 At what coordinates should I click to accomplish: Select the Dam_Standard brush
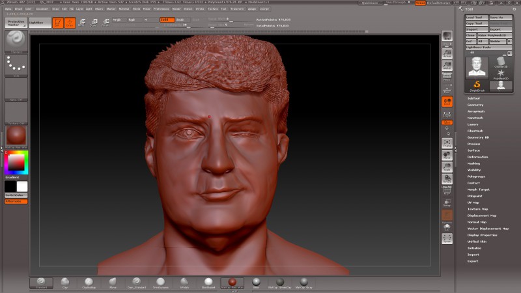[137, 283]
